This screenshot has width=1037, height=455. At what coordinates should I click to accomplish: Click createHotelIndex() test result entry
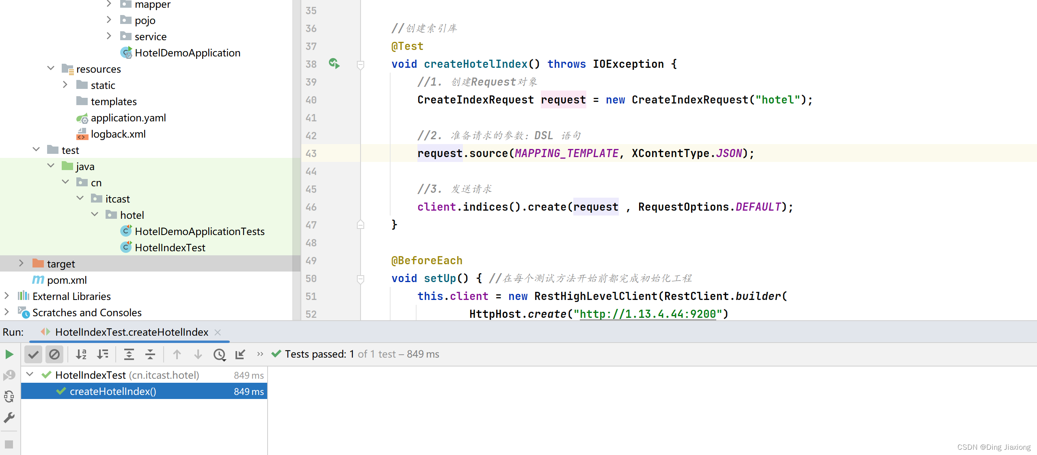[111, 391]
